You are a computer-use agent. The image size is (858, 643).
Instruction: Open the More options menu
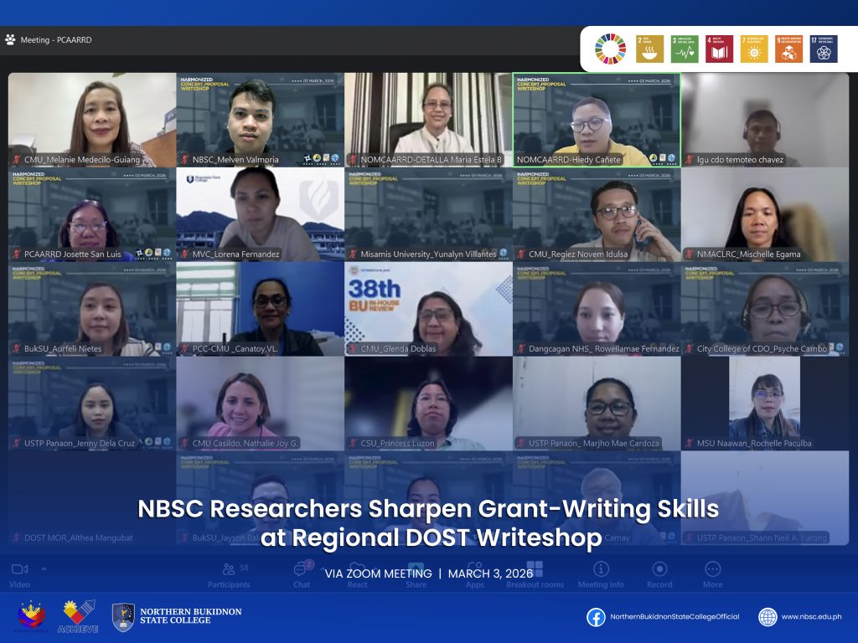coord(712,574)
